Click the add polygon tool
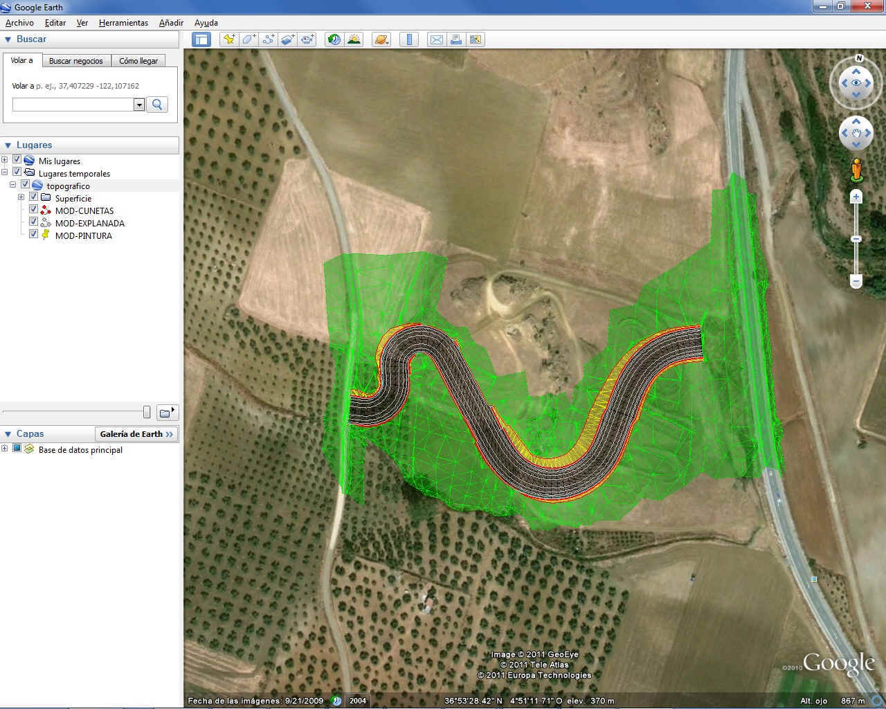The width and height of the screenshot is (886, 709). [248, 39]
